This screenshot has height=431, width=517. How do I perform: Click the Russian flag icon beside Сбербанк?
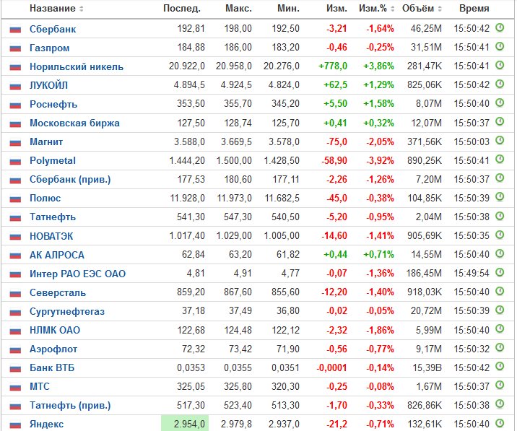coord(15,30)
